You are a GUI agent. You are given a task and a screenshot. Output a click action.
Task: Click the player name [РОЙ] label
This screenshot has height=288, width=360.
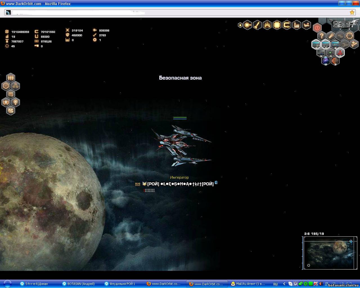180,184
